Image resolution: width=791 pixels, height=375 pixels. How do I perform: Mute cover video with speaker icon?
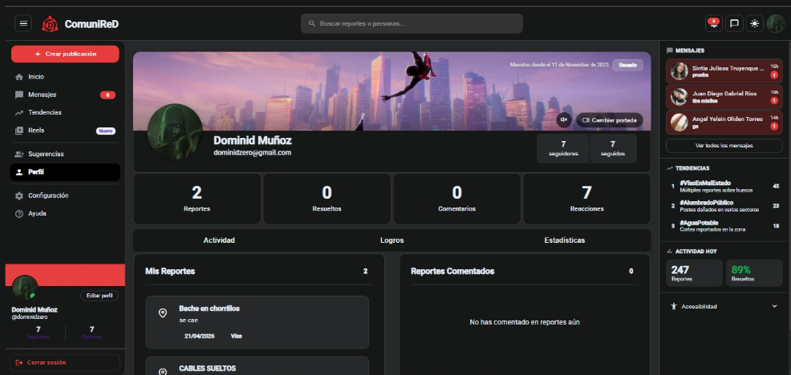tap(564, 120)
